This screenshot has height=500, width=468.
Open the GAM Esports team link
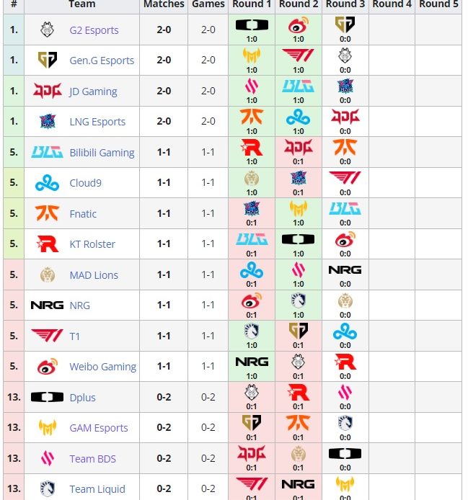(99, 428)
